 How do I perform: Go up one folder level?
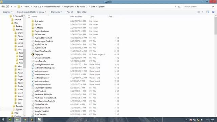15,6
